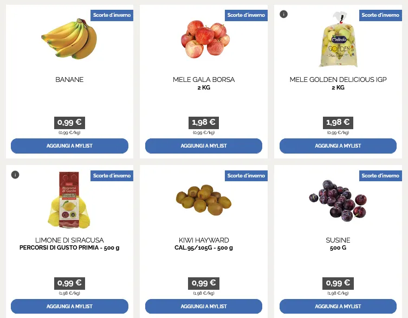Image resolution: width=408 pixels, height=318 pixels.
Task: Open the kiwi product image
Action: coord(204,199)
